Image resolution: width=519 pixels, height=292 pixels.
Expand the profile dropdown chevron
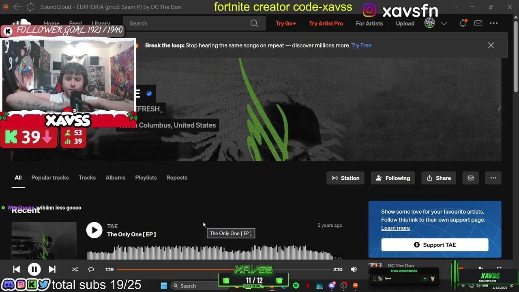click(x=444, y=24)
